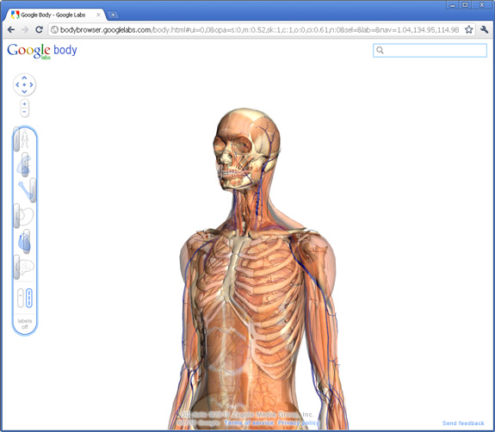Open the 'Privacy policy' link
The image size is (495, 432).
(299, 423)
